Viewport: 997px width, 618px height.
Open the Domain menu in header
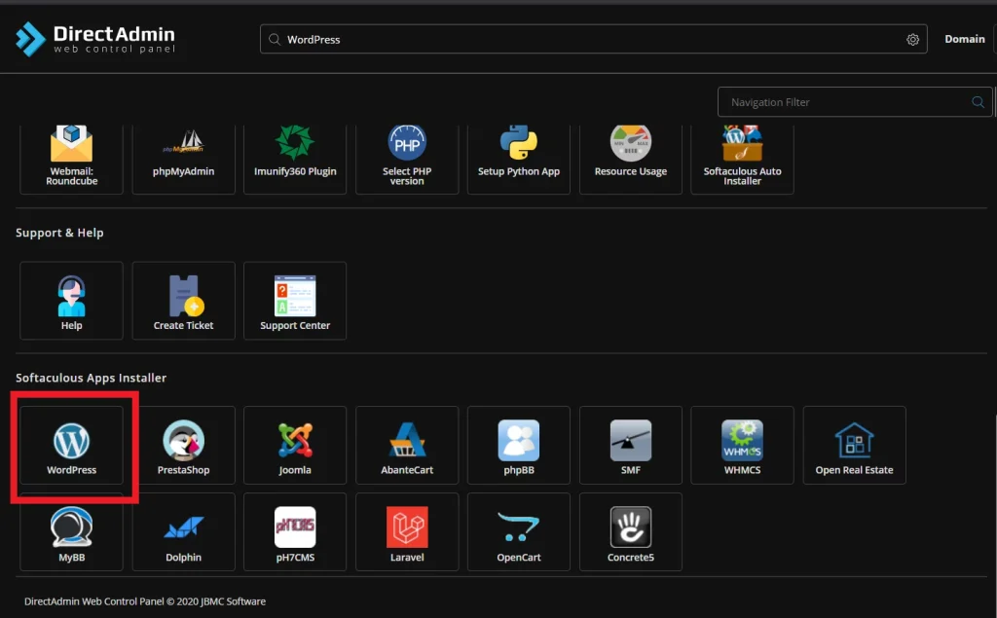click(964, 39)
